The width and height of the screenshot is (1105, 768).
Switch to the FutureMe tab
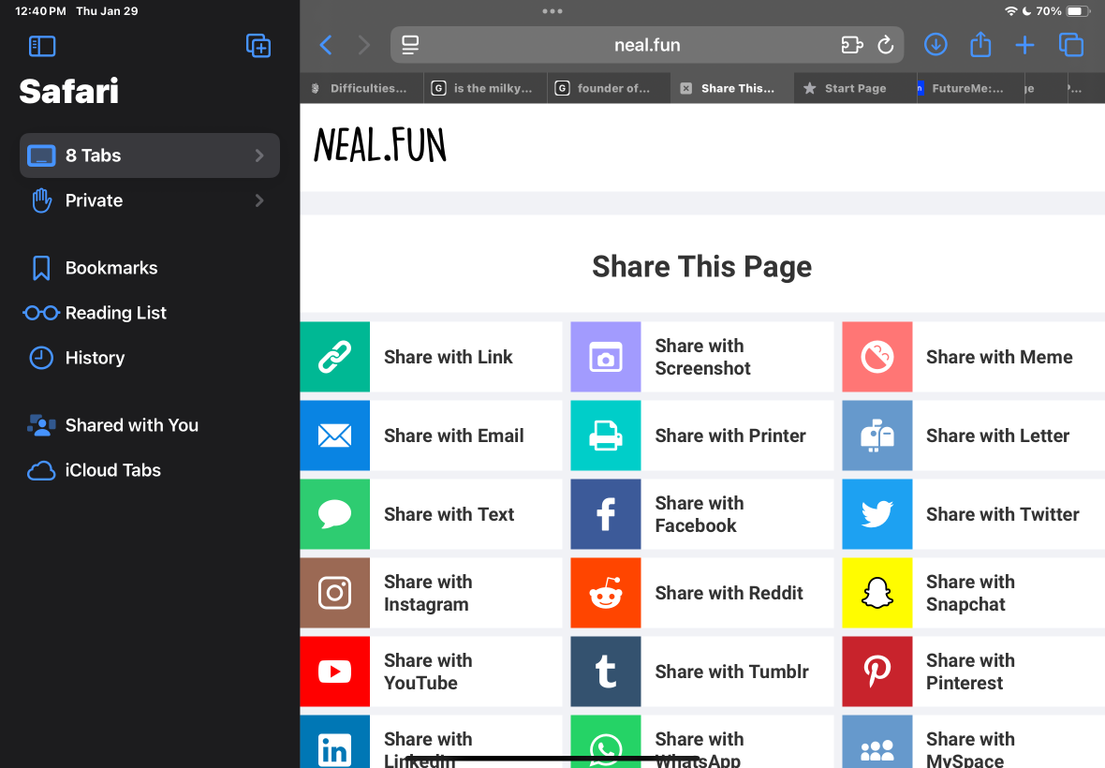[970, 89]
